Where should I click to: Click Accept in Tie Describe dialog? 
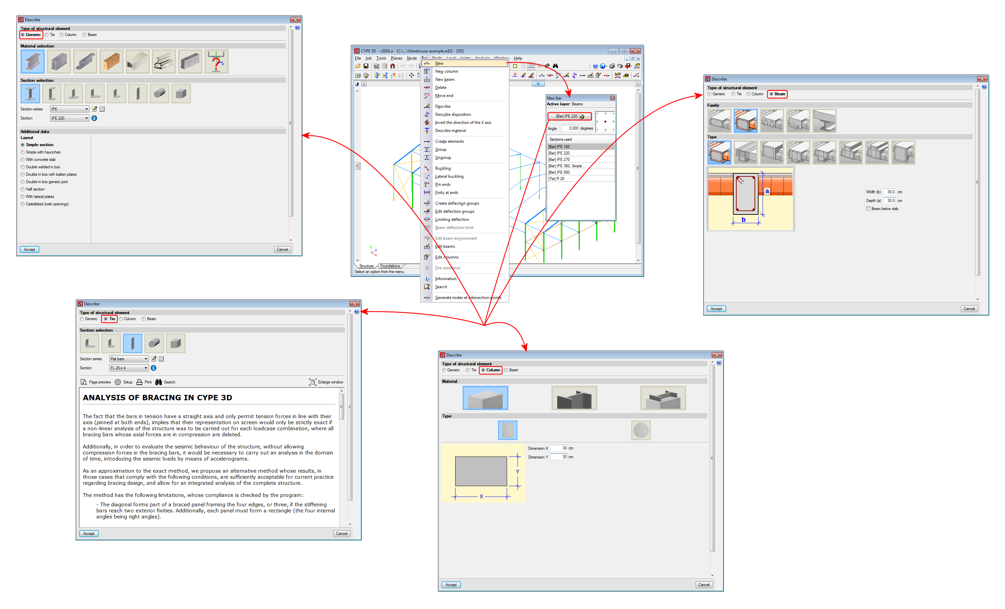coord(89,534)
